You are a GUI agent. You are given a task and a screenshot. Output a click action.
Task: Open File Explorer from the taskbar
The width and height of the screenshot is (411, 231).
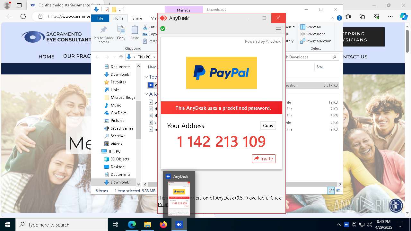[147, 225]
